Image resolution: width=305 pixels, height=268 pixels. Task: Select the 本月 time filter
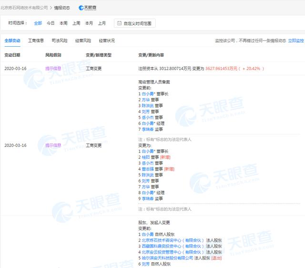[x=89, y=23]
